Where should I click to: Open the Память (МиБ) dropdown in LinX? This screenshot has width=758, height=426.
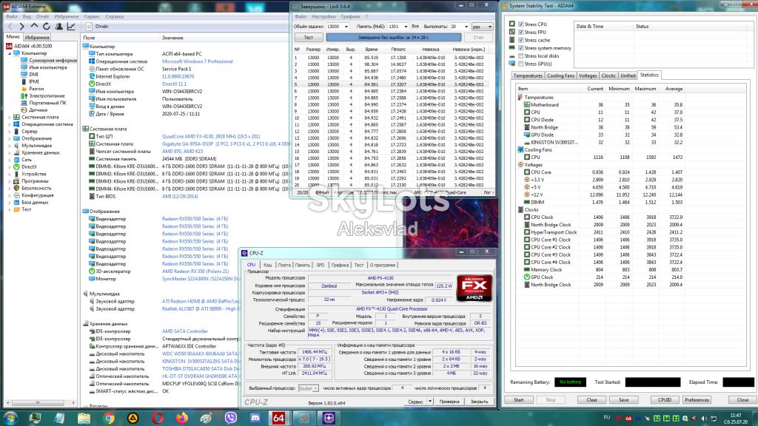click(x=406, y=27)
